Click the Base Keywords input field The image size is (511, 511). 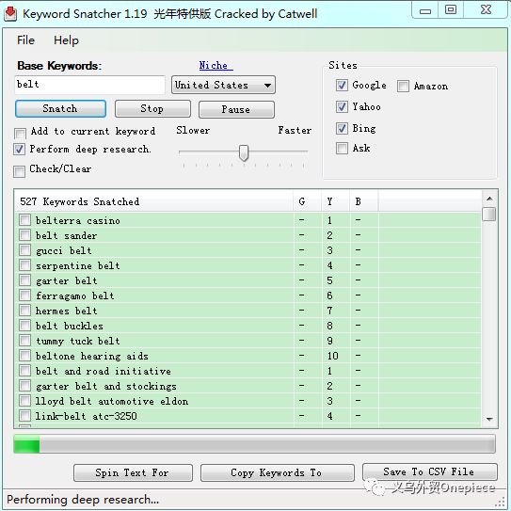click(x=89, y=85)
